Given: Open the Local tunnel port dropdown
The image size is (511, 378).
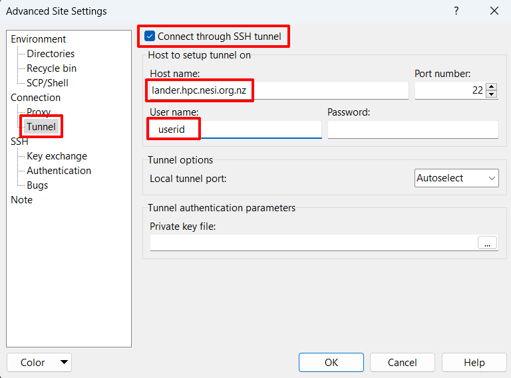Looking at the screenshot, I should (456, 178).
